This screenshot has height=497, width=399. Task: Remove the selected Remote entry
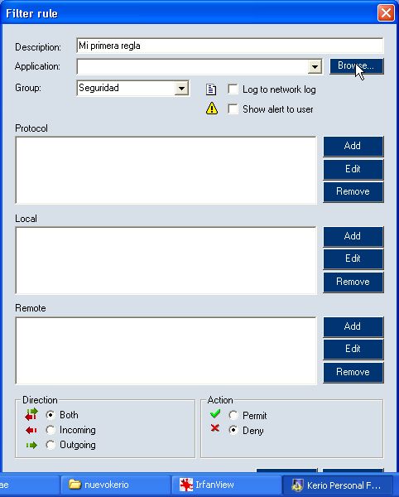tap(353, 372)
